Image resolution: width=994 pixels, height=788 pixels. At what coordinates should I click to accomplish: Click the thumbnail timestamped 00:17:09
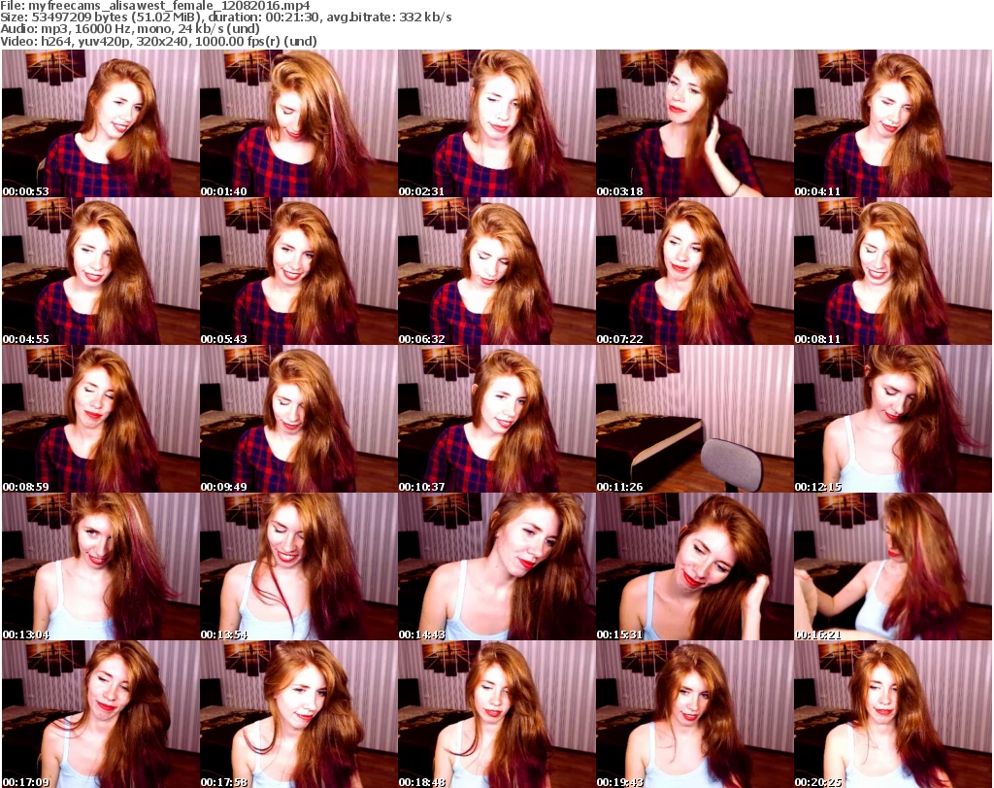(101, 714)
